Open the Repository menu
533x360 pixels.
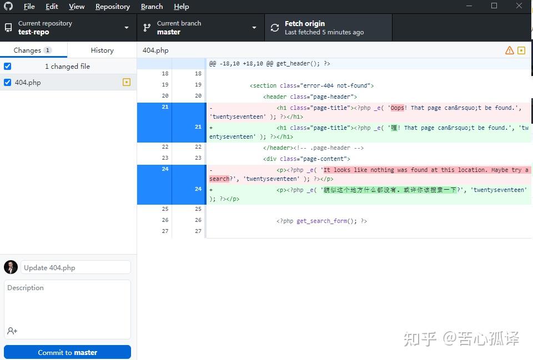click(112, 6)
